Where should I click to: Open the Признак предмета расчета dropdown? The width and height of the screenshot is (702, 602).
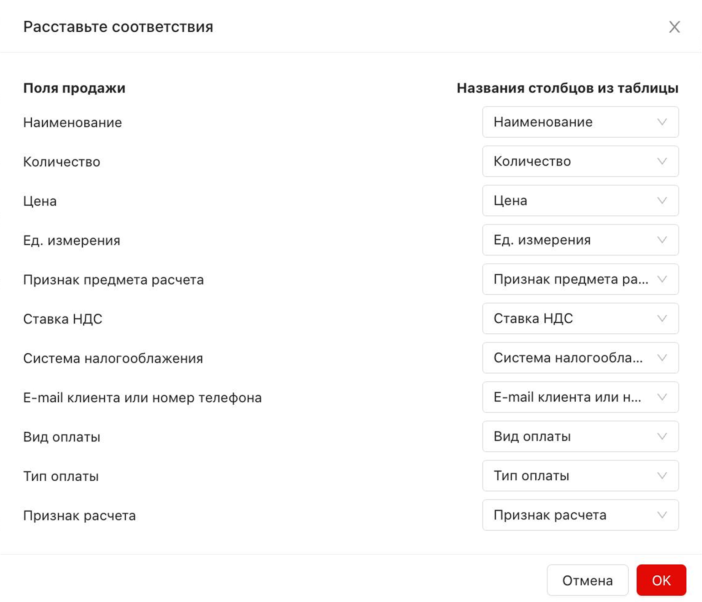[580, 279]
